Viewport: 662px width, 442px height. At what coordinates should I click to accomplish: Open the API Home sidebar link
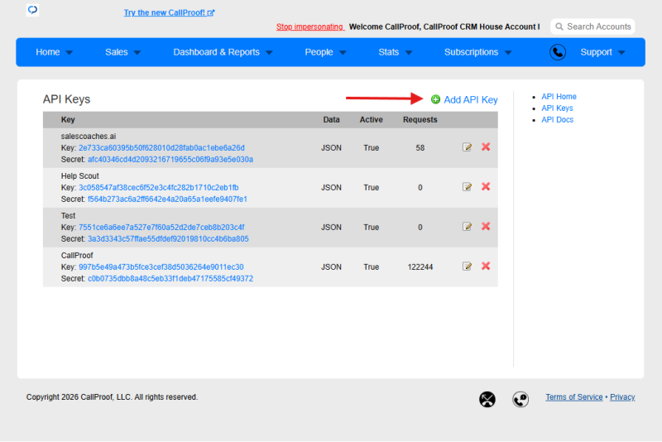tap(559, 96)
